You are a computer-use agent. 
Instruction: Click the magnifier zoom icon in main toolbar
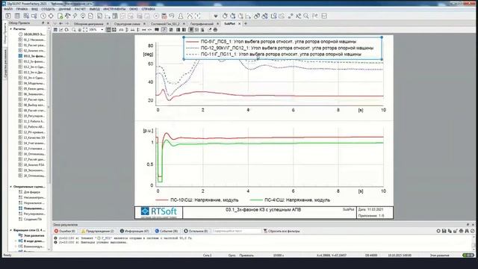pyautogui.click(x=305, y=16)
